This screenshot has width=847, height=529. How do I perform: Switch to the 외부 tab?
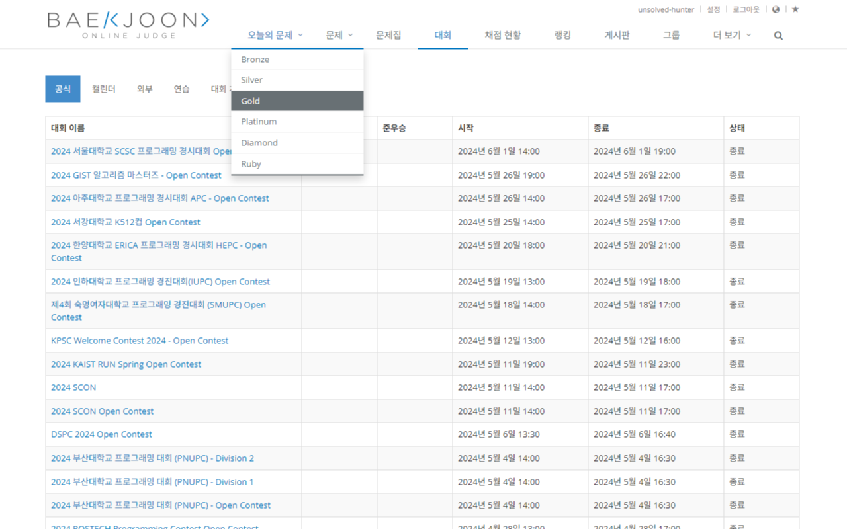tap(144, 89)
